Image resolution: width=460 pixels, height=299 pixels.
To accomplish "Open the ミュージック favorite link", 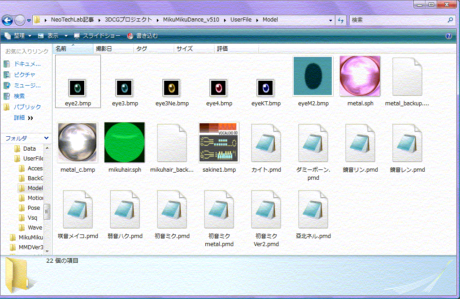I will 22,85.
